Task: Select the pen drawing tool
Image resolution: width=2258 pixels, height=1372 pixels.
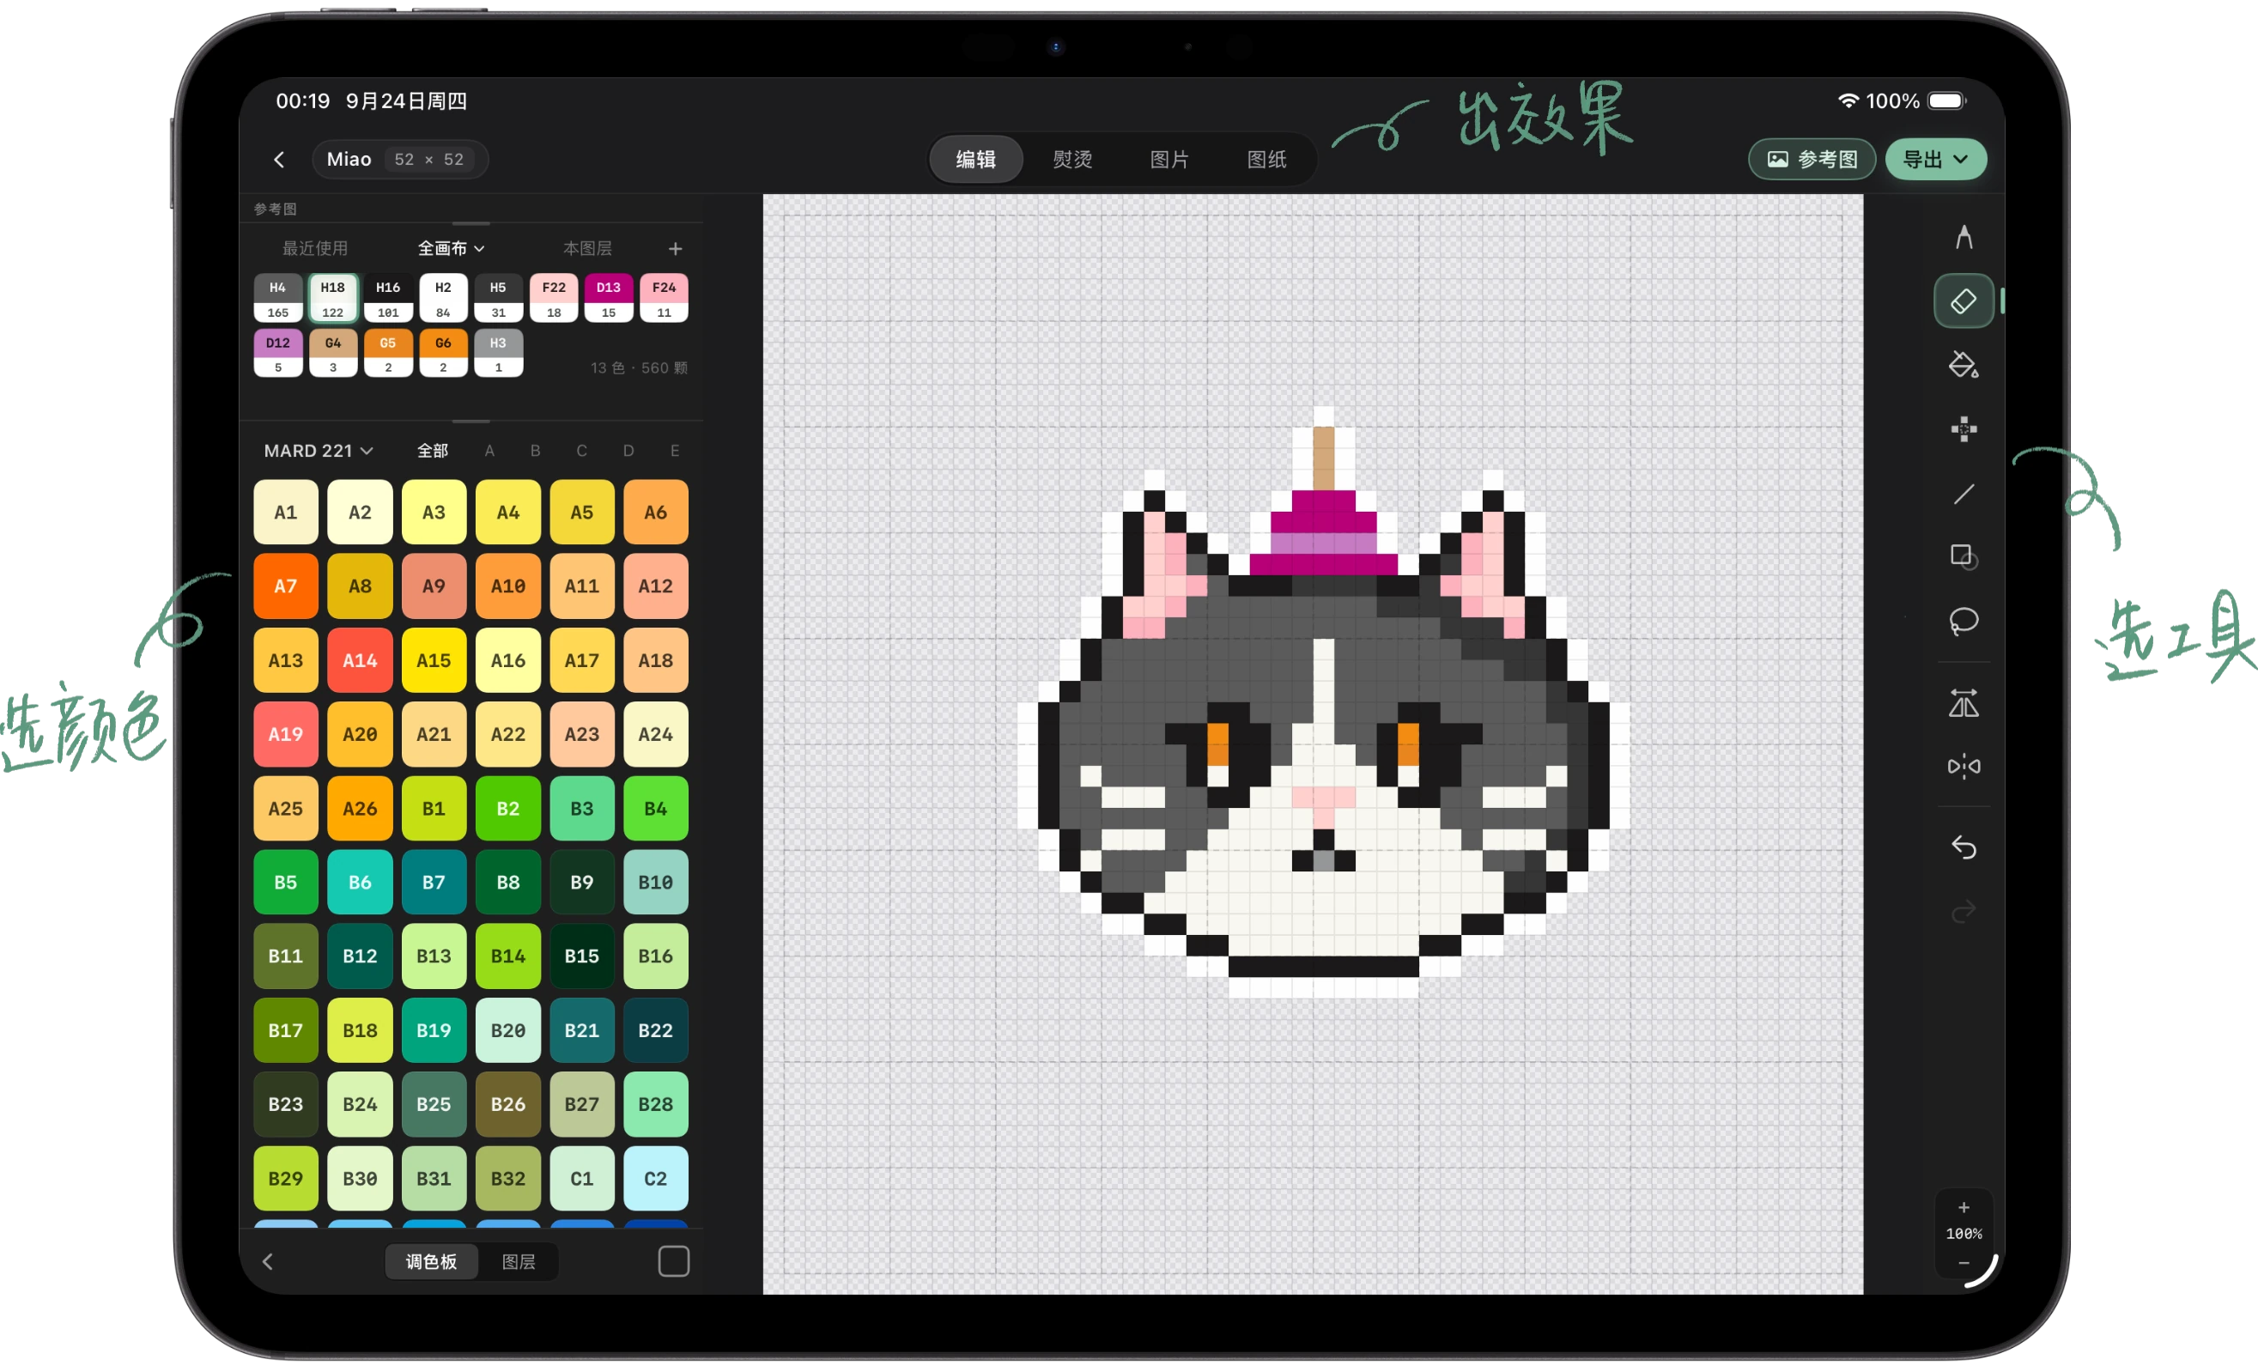Action: 1963,237
